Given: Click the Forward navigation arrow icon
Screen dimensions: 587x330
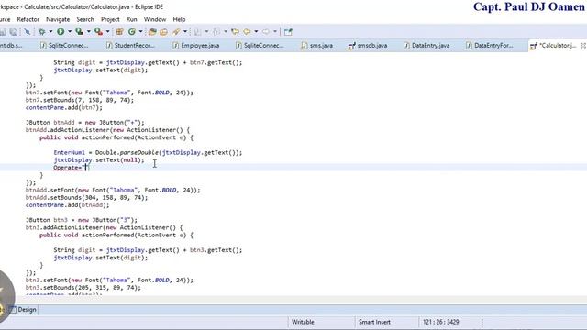Looking at the screenshot, I should [266, 32].
